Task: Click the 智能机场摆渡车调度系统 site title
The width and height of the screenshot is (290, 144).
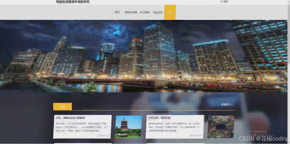Action: pos(73,2)
